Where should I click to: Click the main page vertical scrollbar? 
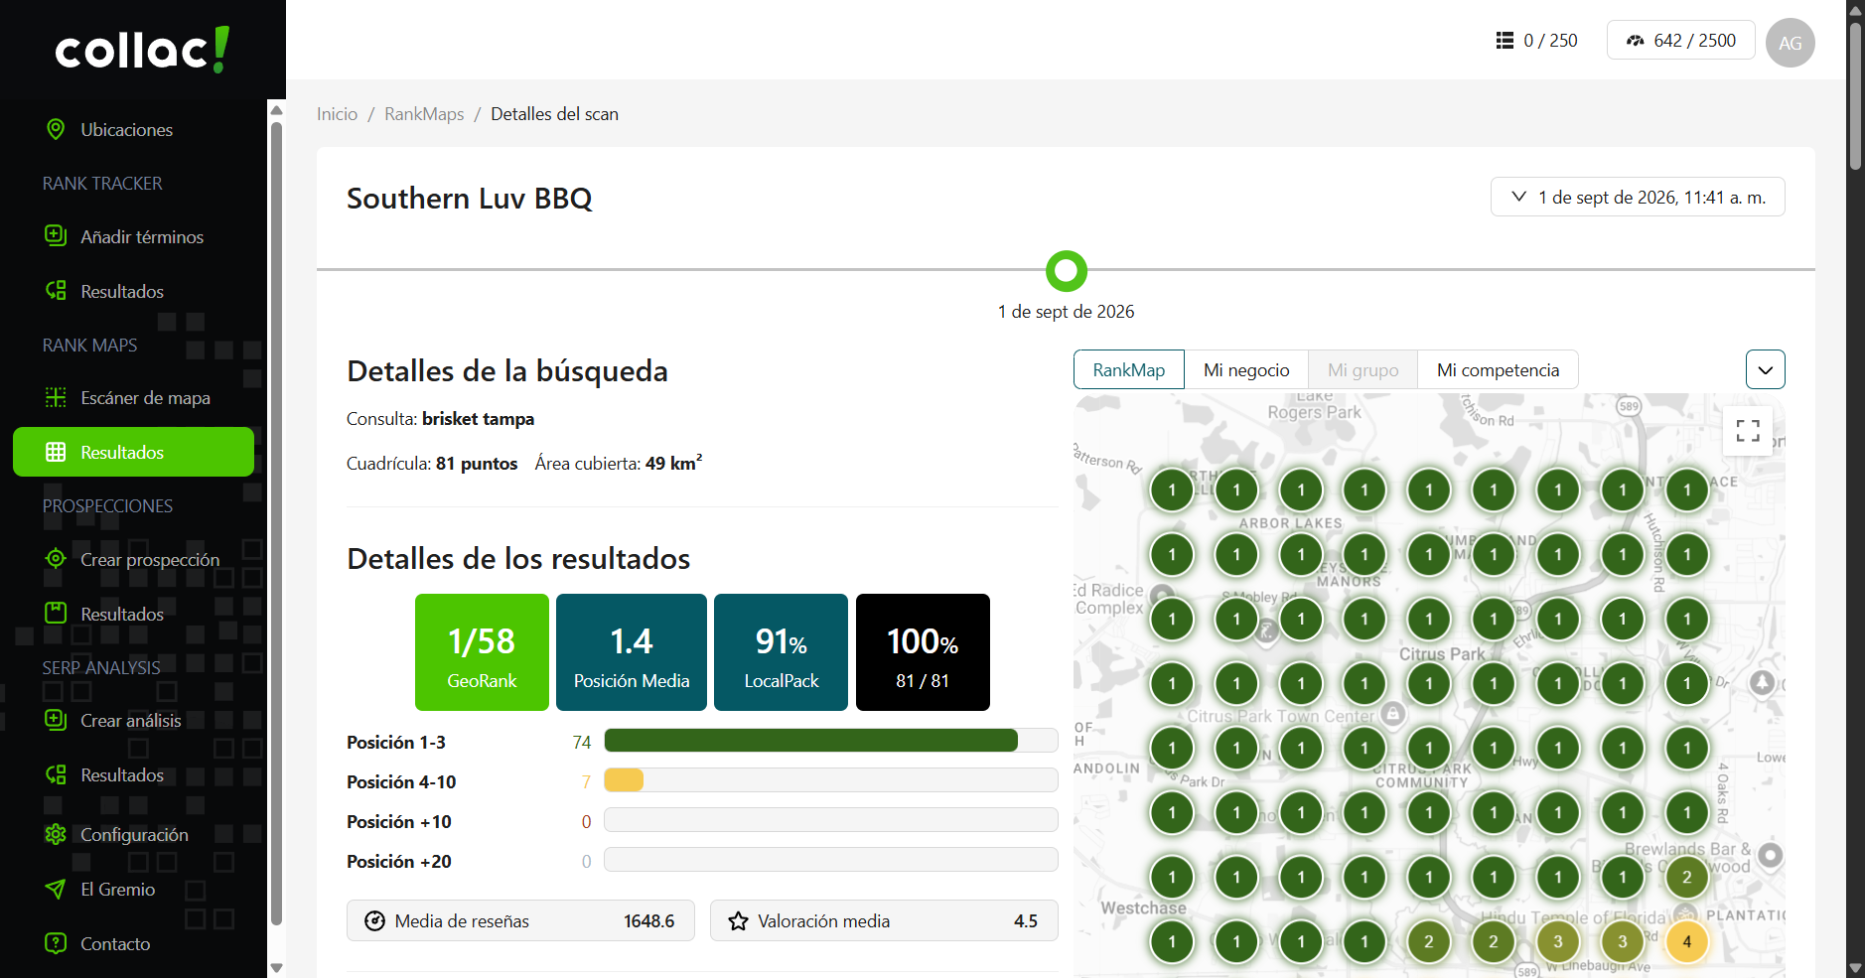click(1855, 96)
